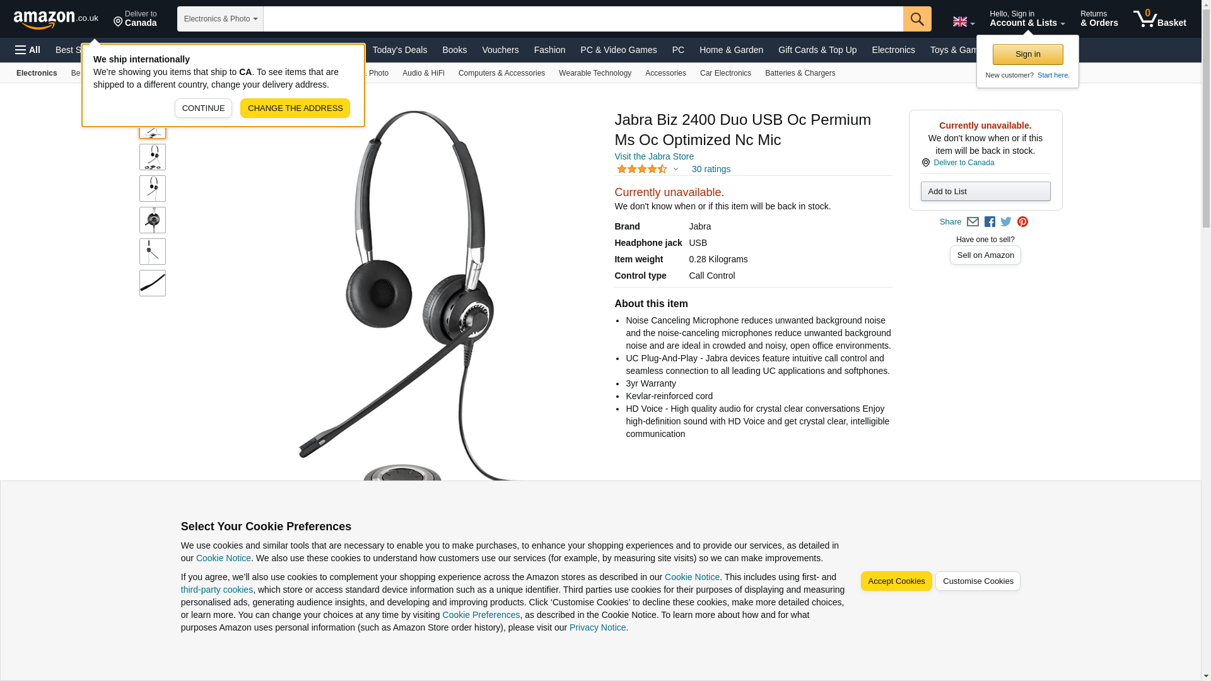Open the basket cart icon

click(1159, 19)
